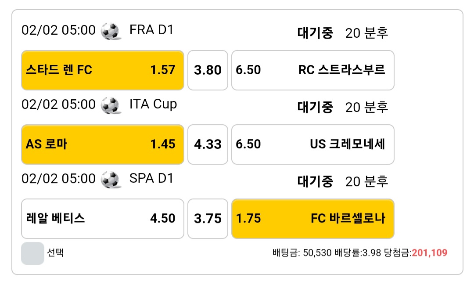
Task: Click the 대기중 status on the SPA D1 row
Action: tap(315, 181)
